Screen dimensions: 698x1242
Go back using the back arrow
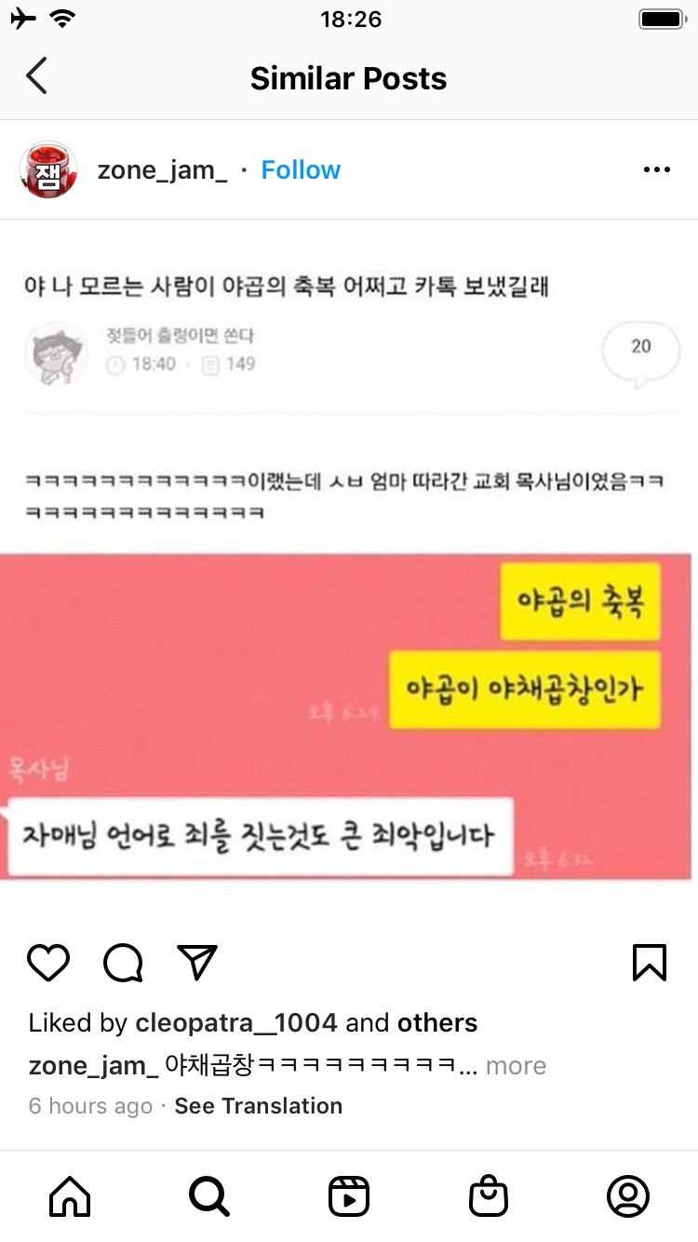(36, 77)
